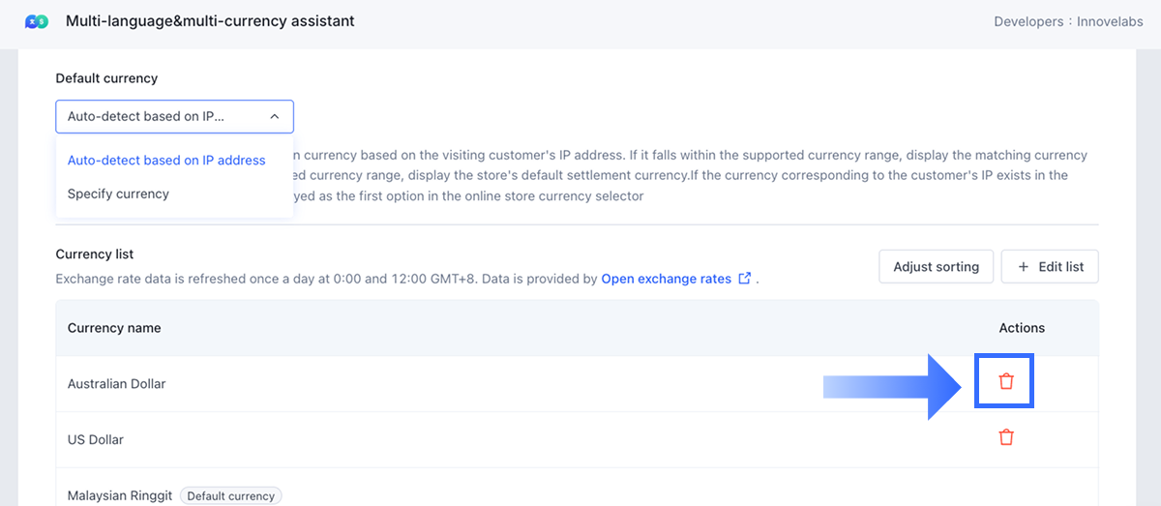The height and width of the screenshot is (506, 1161).
Task: Click the "Default currency" badge on Malaysian Ringgit
Action: pos(231,496)
